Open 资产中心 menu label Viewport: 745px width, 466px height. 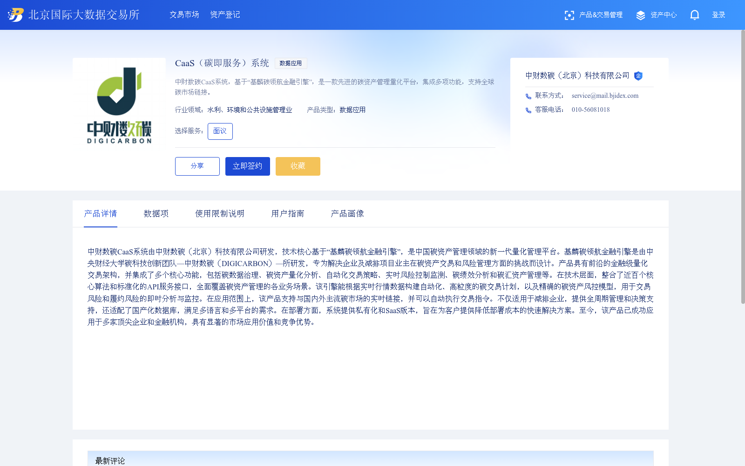pos(664,15)
